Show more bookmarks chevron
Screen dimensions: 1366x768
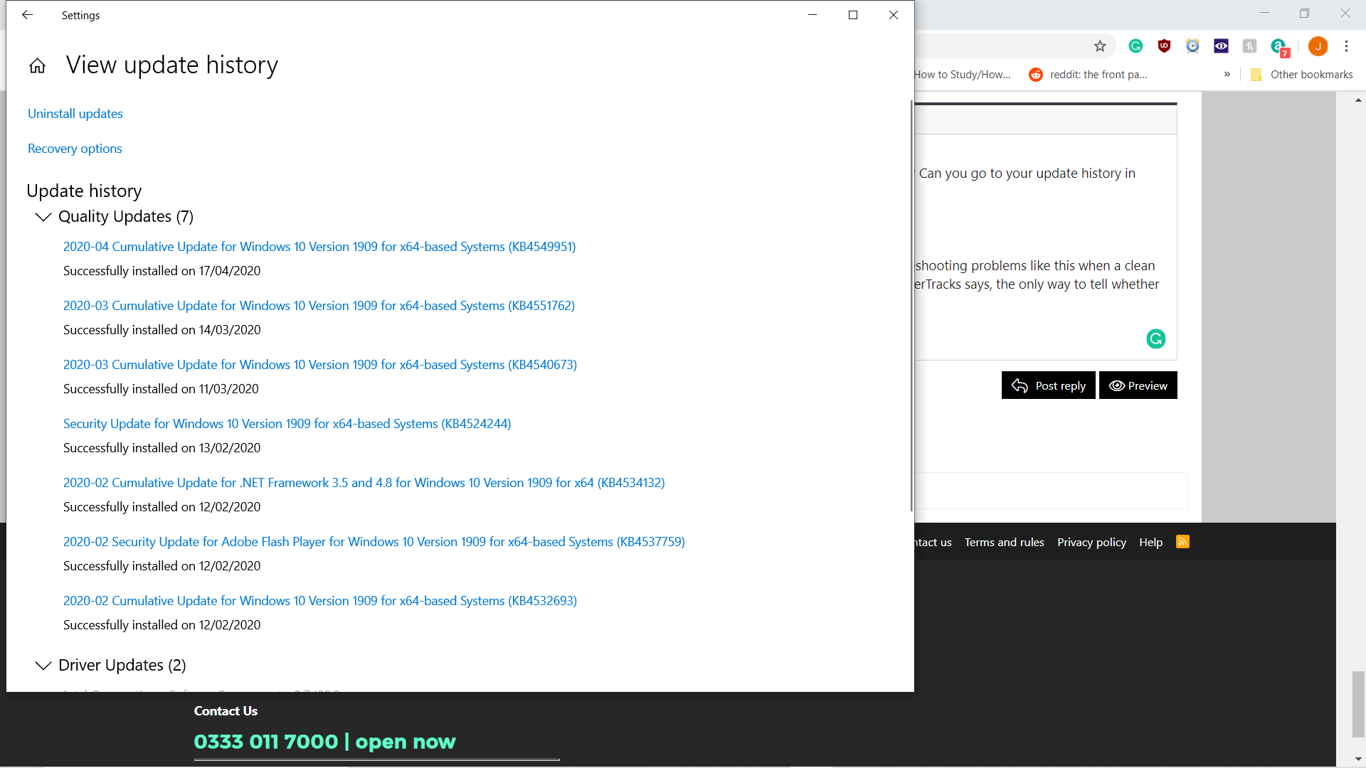(1227, 74)
